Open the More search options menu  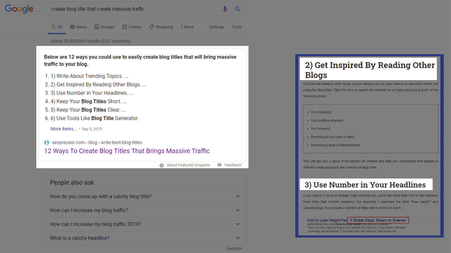187,27
